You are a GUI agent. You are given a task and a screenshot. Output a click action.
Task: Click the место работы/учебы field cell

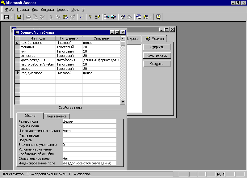pos(38,64)
